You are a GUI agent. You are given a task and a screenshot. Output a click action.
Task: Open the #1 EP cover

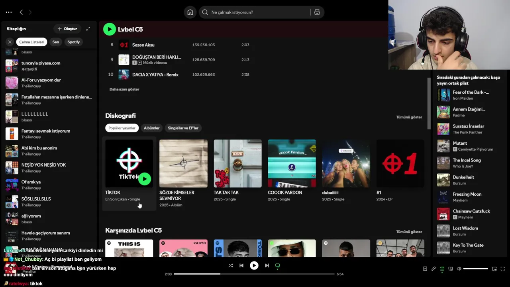coord(400,163)
